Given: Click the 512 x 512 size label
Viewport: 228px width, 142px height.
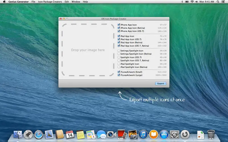Looking at the screenshot, I should point(162,72).
